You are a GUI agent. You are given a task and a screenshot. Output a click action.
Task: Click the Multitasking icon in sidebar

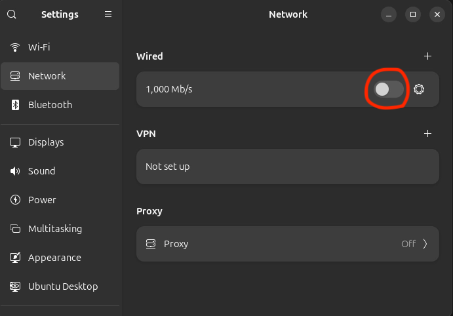click(15, 229)
